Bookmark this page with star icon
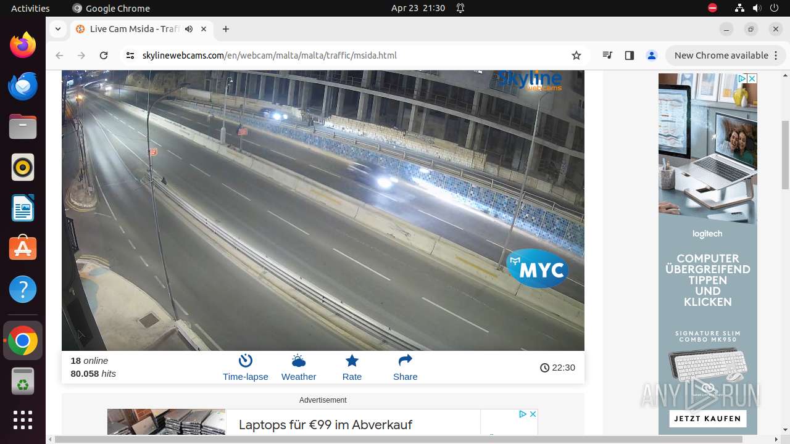Image resolution: width=790 pixels, height=444 pixels. point(576,55)
